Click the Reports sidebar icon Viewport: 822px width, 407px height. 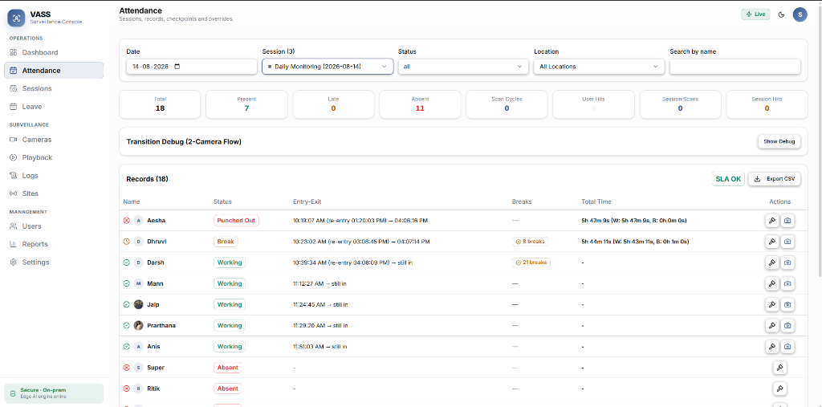(14, 244)
